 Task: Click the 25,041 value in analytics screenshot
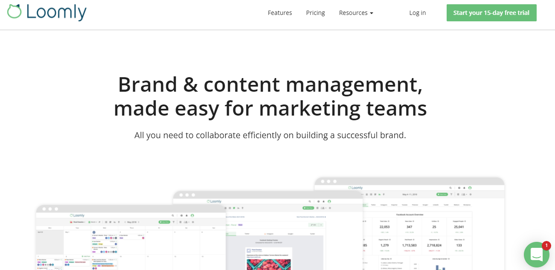click(x=459, y=226)
